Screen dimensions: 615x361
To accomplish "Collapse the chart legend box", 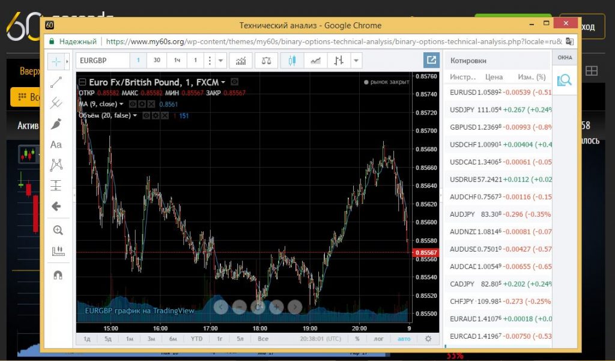I will [x=82, y=82].
